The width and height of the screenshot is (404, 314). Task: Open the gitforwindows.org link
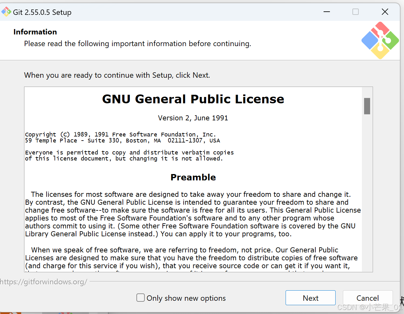point(44,282)
